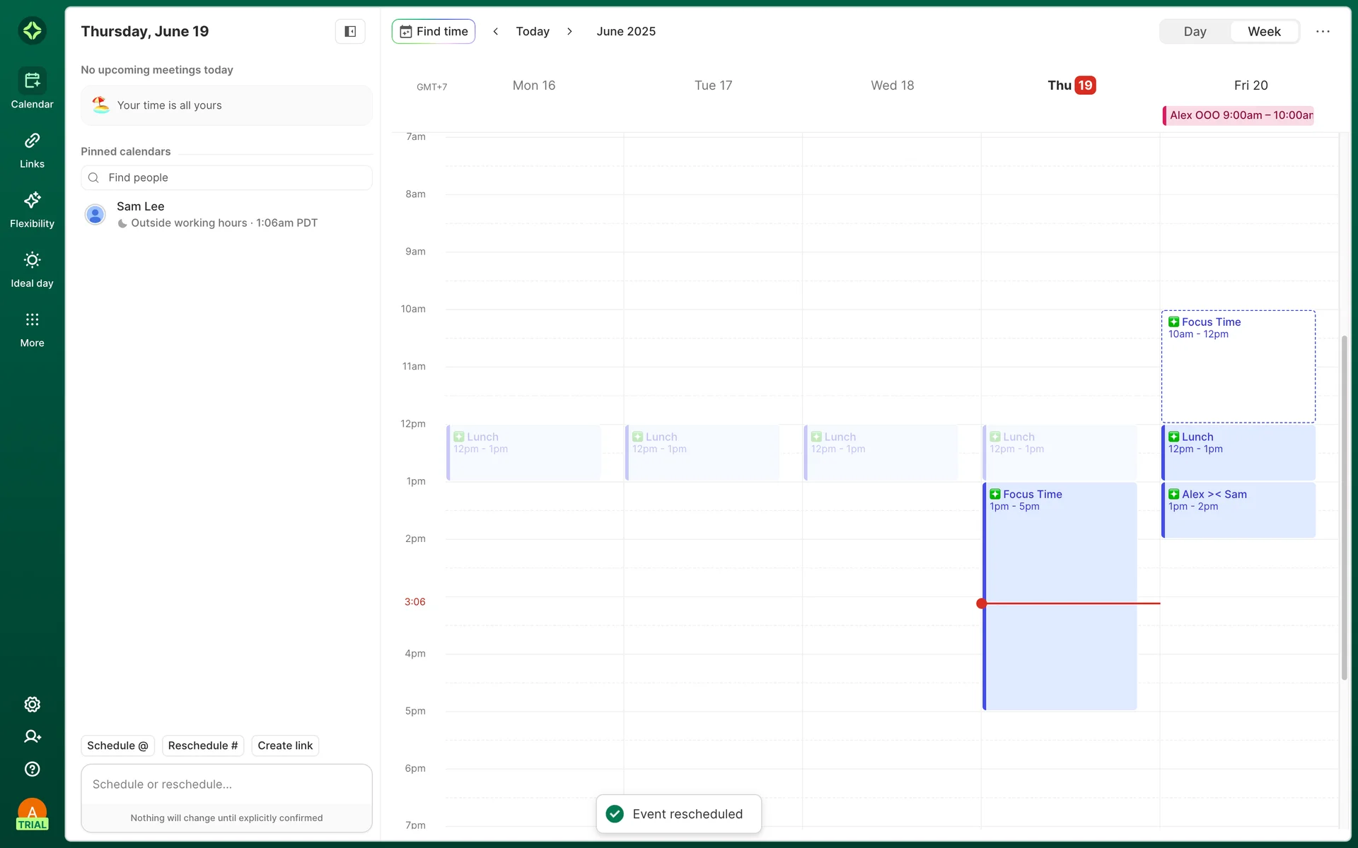Viewport: 1358px width, 848px height.
Task: Go to next week arrow
Action: click(x=569, y=31)
